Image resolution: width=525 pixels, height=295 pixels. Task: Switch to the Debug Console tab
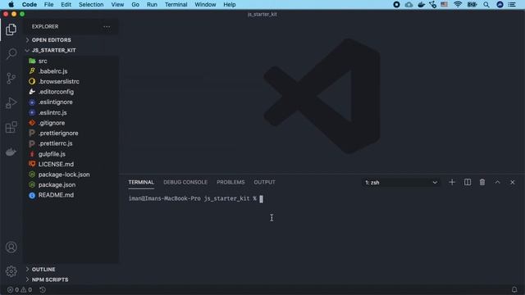click(x=185, y=182)
